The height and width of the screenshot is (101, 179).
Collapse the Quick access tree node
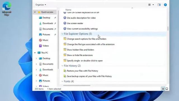pos(35,12)
